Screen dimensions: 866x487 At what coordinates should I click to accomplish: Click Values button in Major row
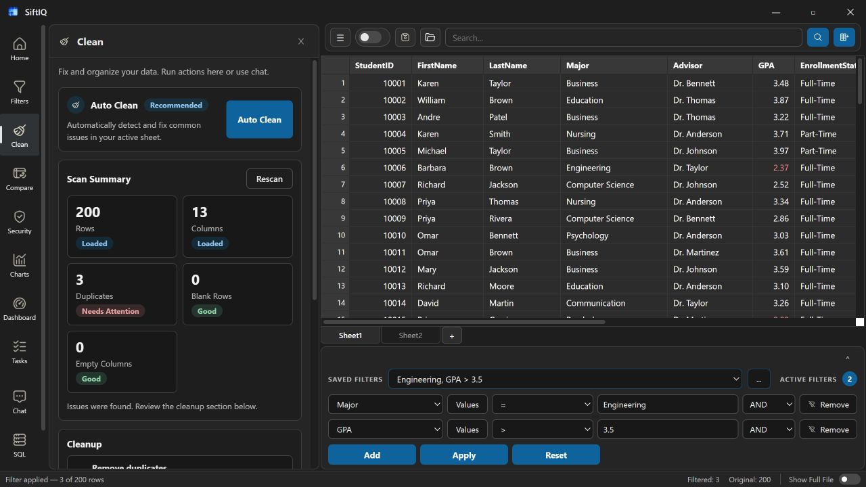(468, 404)
